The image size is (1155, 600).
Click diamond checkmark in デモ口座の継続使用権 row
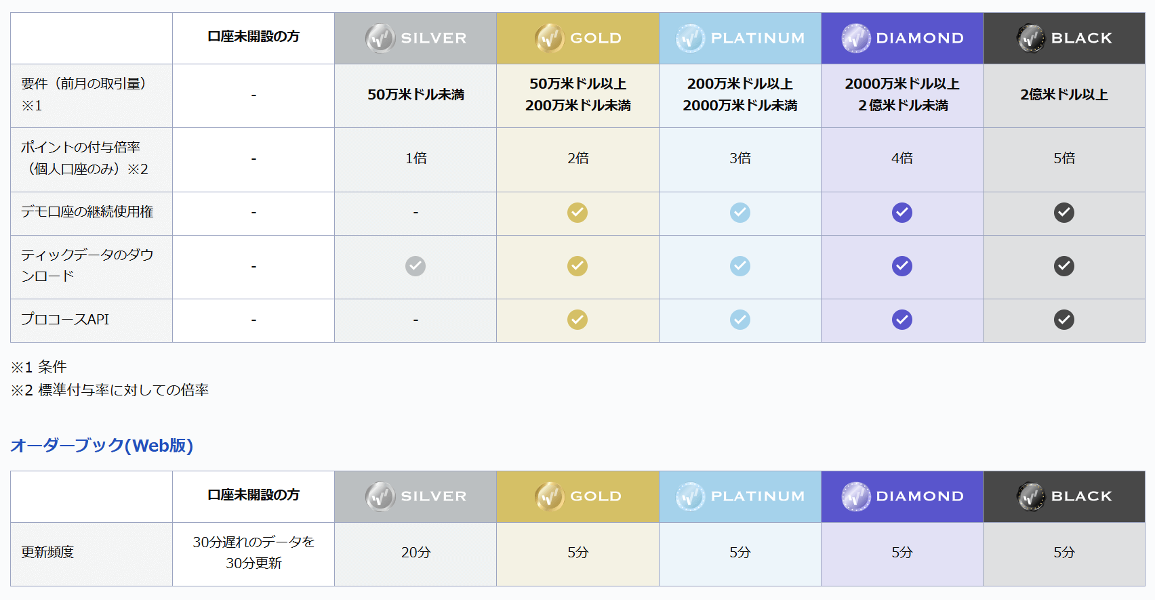(902, 213)
